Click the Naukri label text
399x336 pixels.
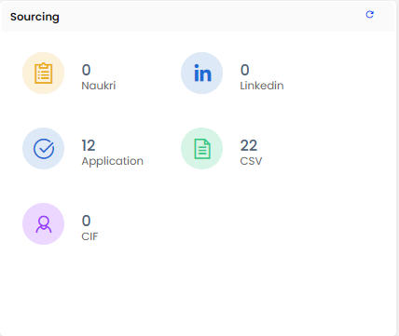99,86
